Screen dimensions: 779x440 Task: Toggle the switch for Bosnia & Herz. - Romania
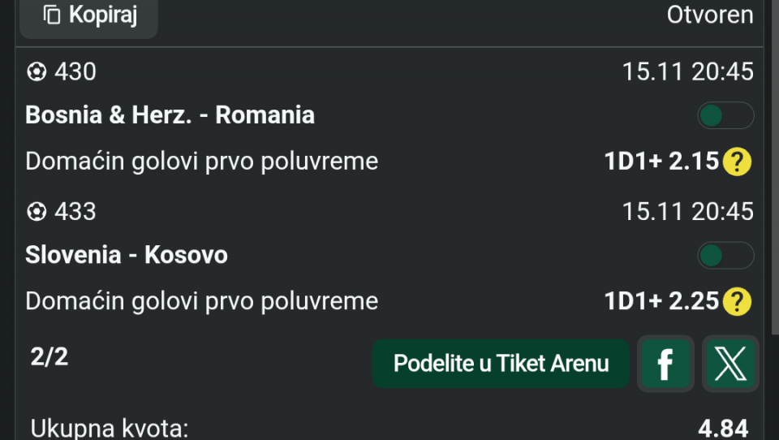725,116
